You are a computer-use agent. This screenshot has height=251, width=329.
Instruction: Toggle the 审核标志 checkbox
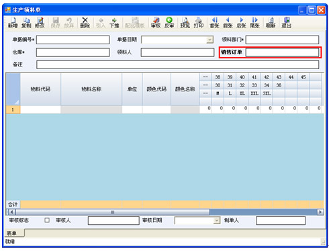(47, 220)
